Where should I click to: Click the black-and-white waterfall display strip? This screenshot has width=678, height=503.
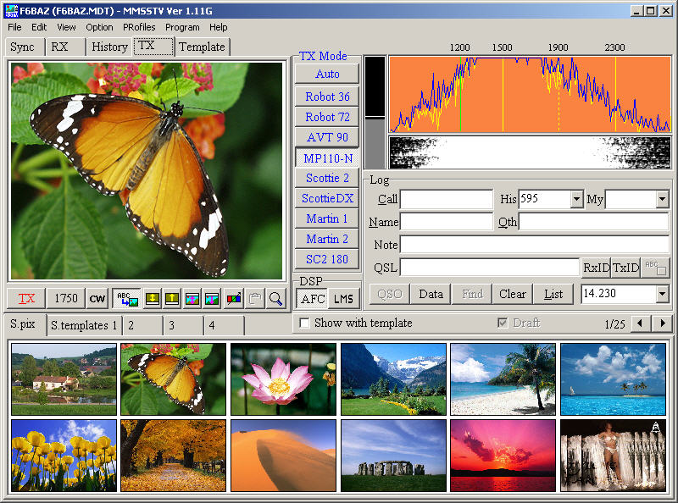click(530, 152)
